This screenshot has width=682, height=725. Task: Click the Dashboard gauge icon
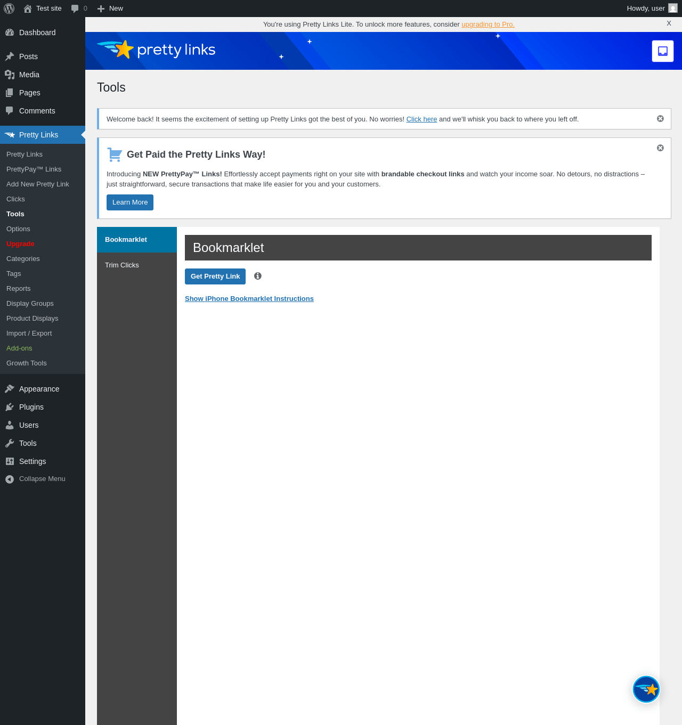(x=10, y=32)
